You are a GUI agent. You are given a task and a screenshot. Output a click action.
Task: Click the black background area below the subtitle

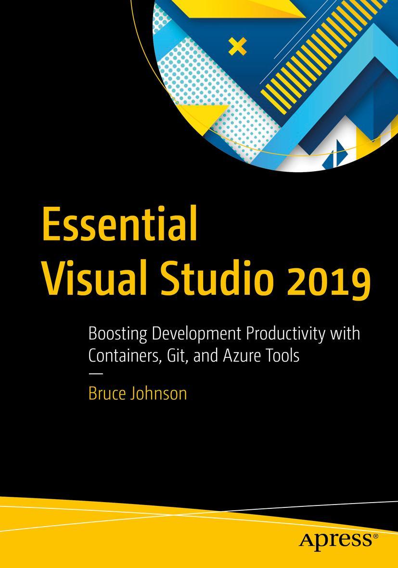tap(199, 447)
